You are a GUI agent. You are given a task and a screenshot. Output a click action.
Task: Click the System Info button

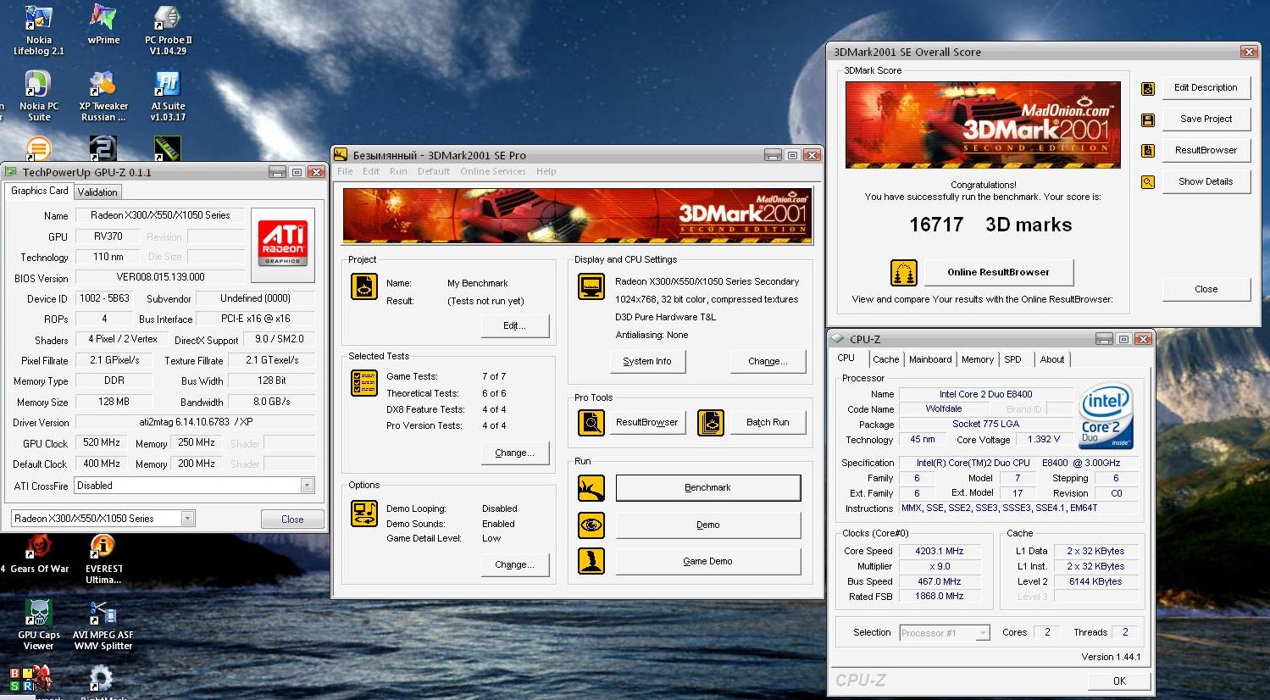[x=646, y=361]
